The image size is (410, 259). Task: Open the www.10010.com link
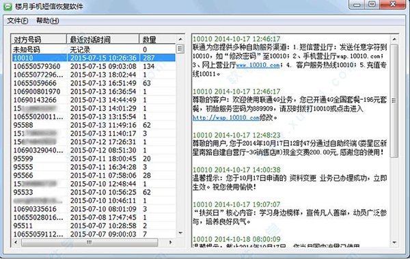tap(258, 65)
